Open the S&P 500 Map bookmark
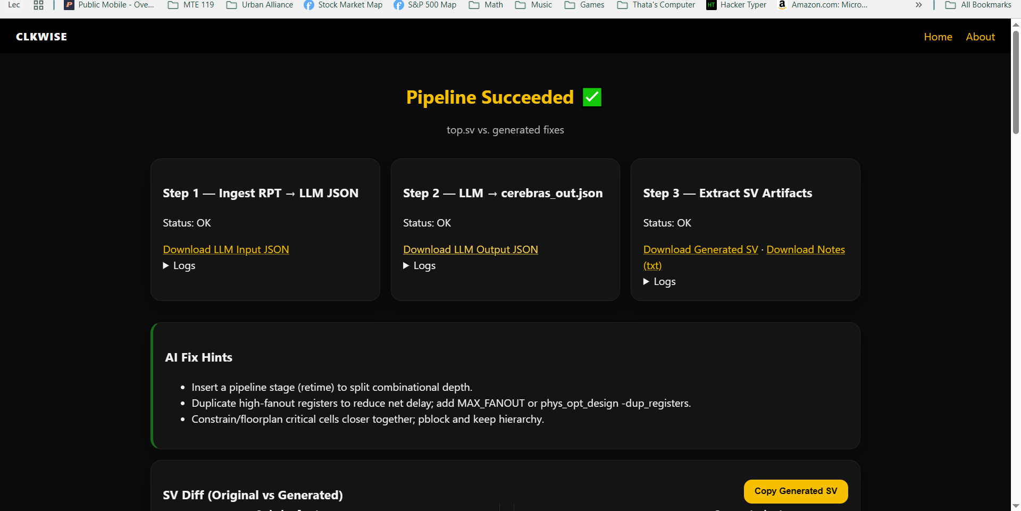The image size is (1021, 511). click(x=425, y=5)
